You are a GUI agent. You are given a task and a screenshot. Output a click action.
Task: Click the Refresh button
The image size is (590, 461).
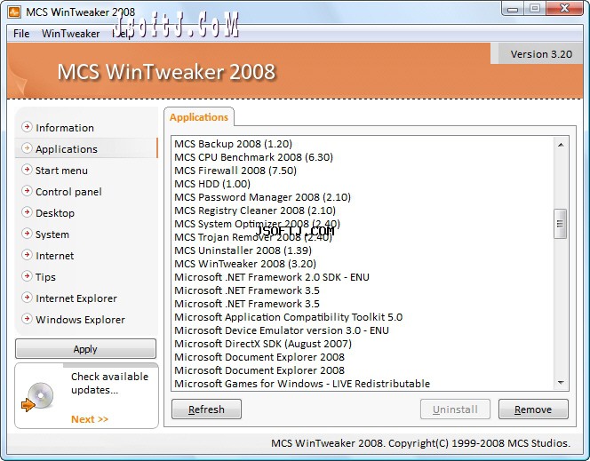206,409
